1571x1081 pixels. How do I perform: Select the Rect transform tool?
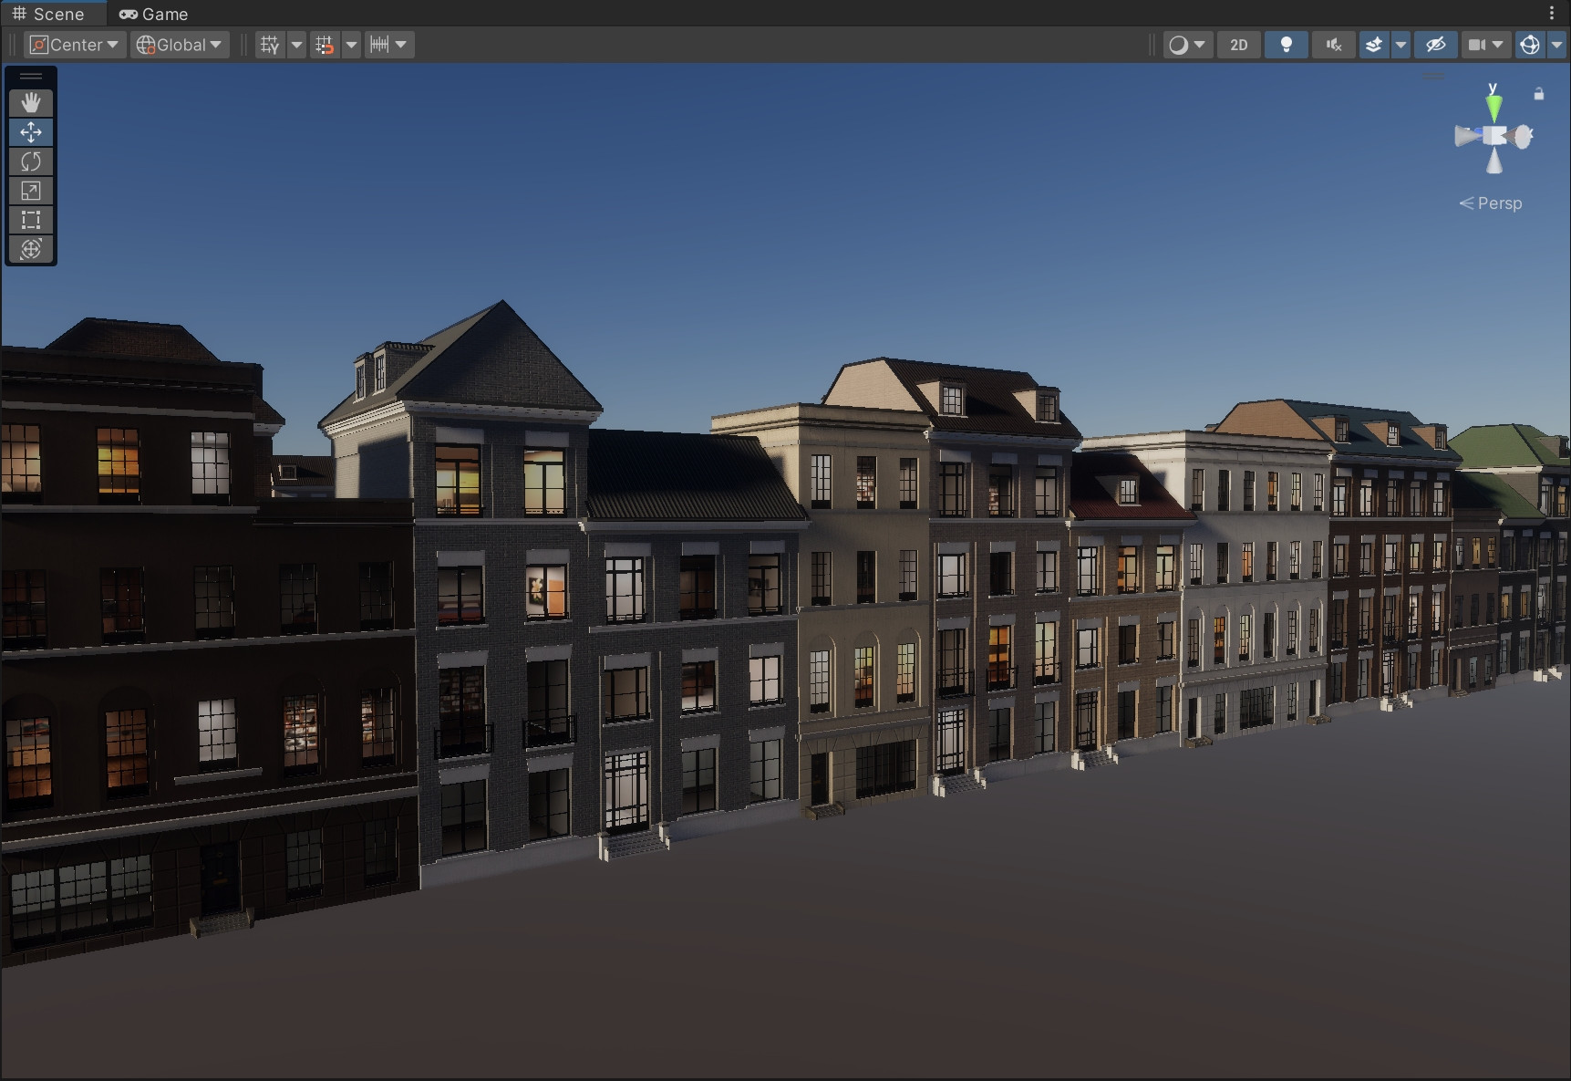tap(31, 220)
